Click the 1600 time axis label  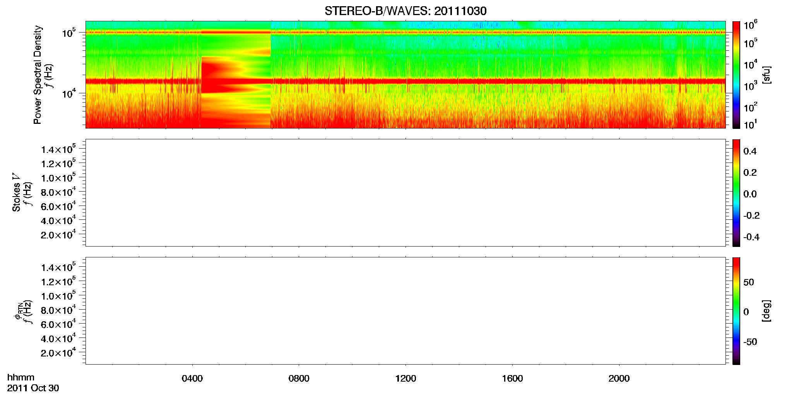point(512,379)
